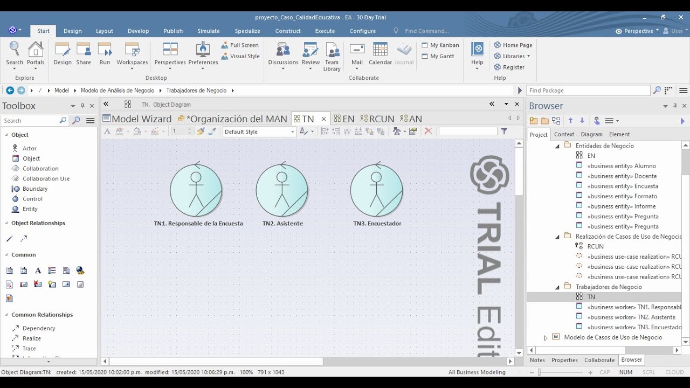Select TN1. Responsable de la Encuesta actor

tap(197, 194)
